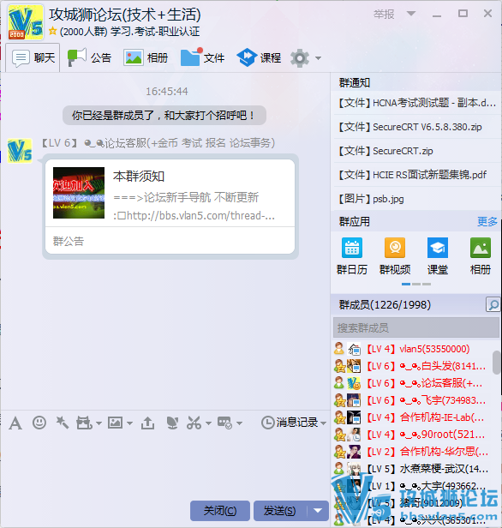Viewport: 502px width, 528px height.
Task: Expand the title bar menu arrow
Action: click(x=411, y=14)
